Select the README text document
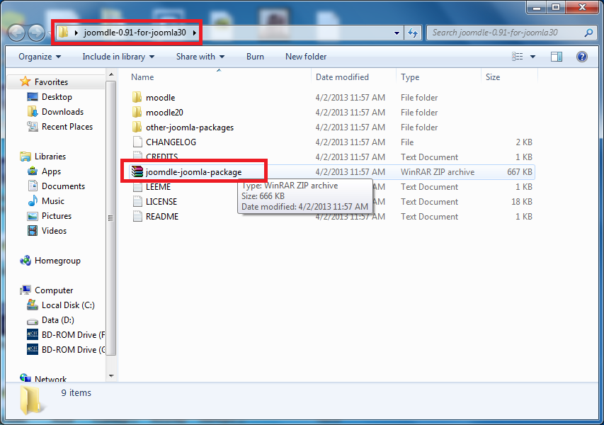 [x=161, y=217]
